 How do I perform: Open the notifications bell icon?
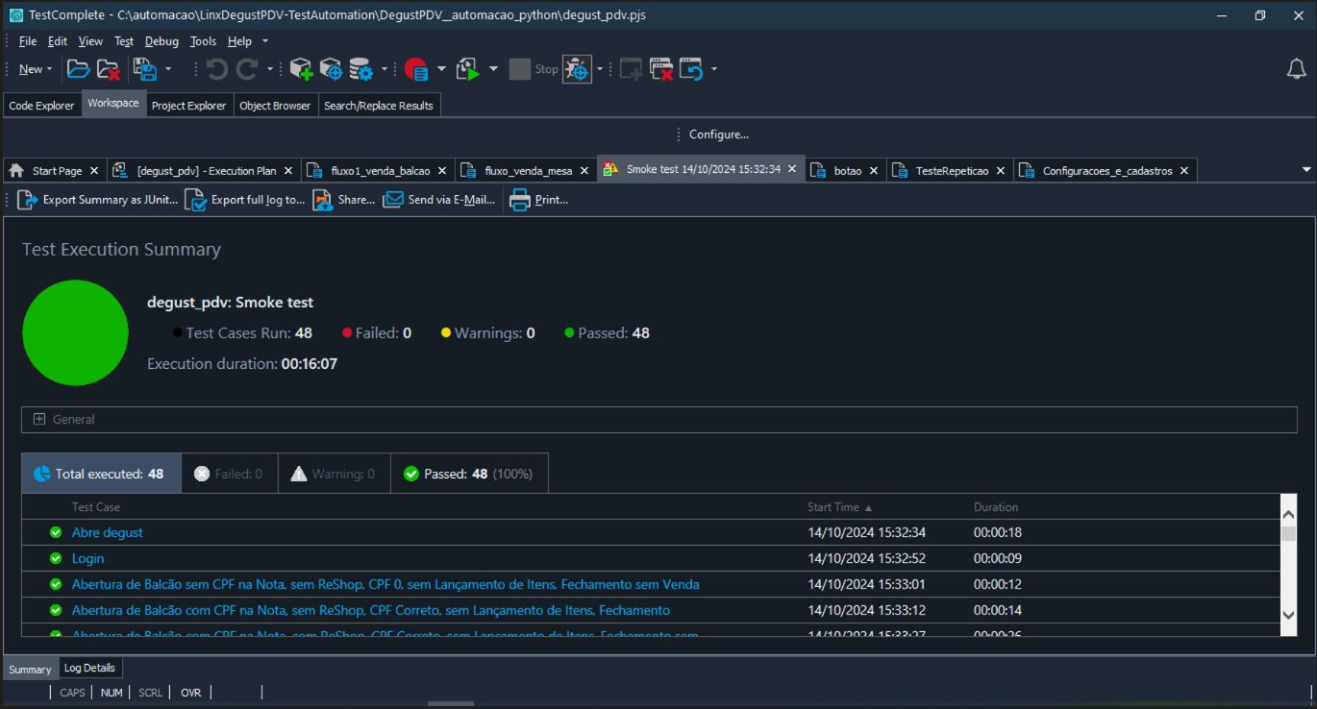tap(1296, 69)
